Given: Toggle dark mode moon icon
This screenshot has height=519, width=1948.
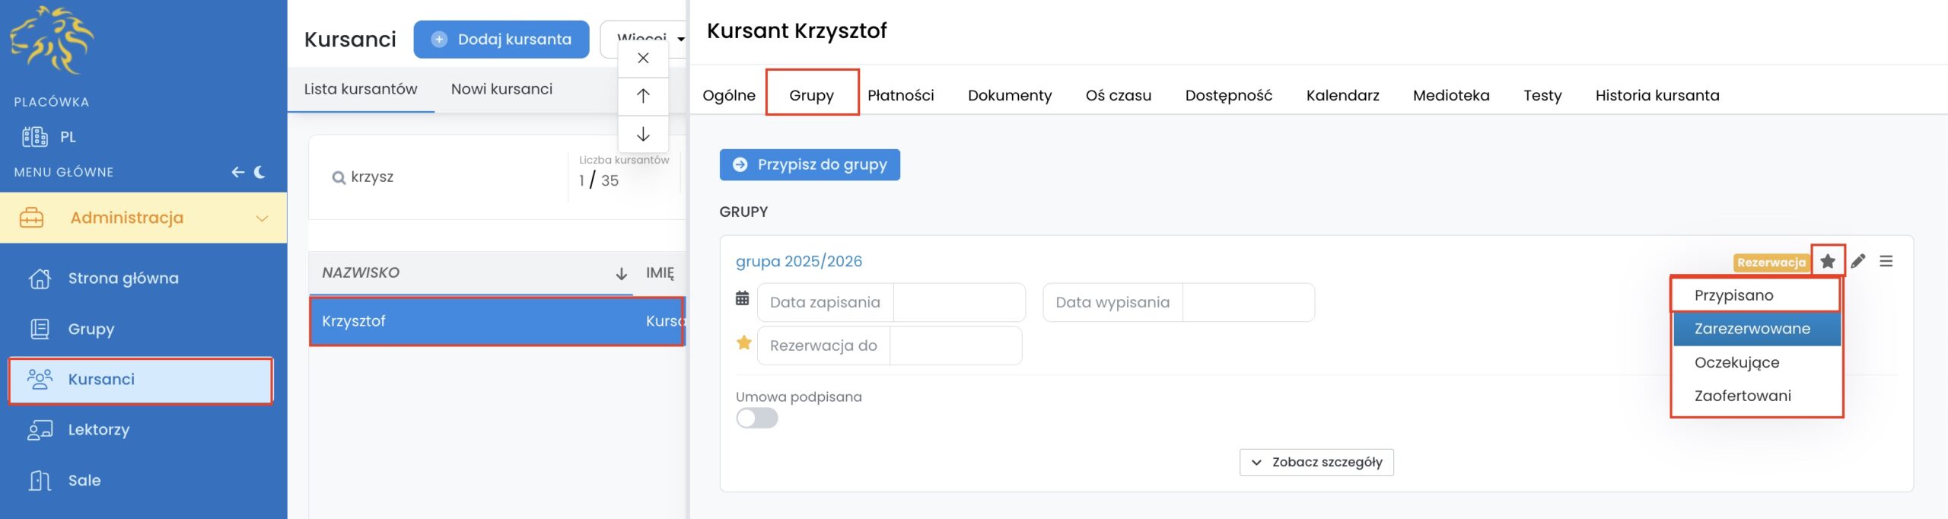Looking at the screenshot, I should point(260,173).
